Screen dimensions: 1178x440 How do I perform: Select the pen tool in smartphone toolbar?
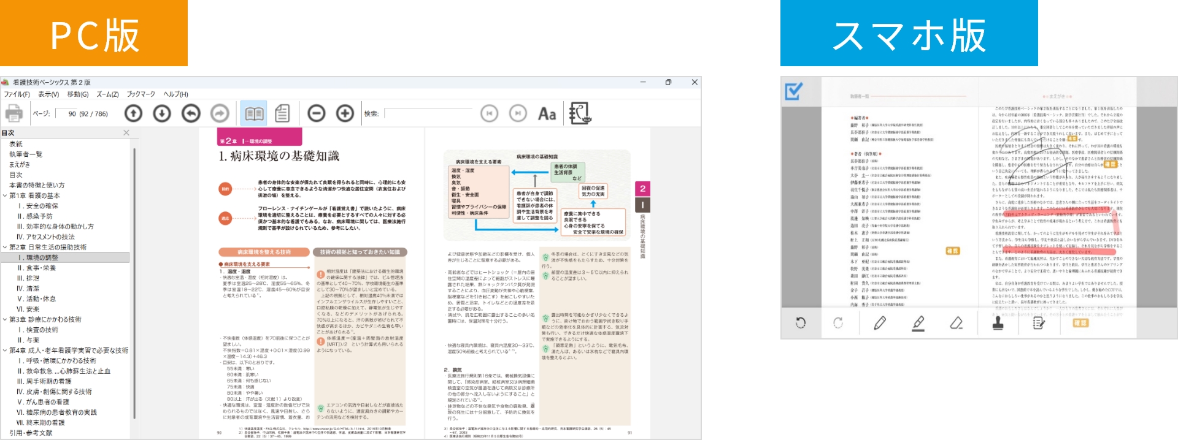tap(880, 323)
